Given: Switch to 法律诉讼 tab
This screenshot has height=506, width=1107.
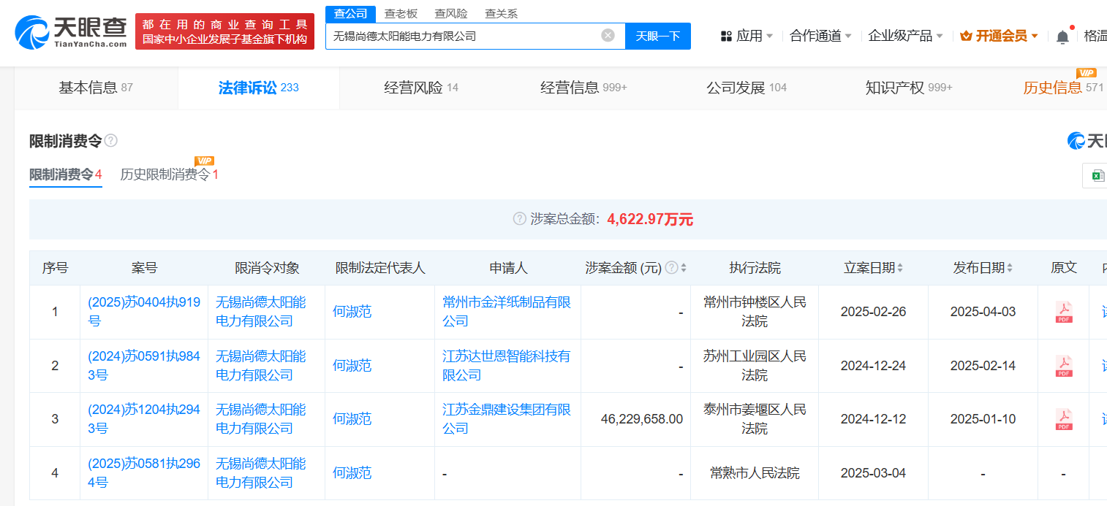Looking at the screenshot, I should coord(259,88).
